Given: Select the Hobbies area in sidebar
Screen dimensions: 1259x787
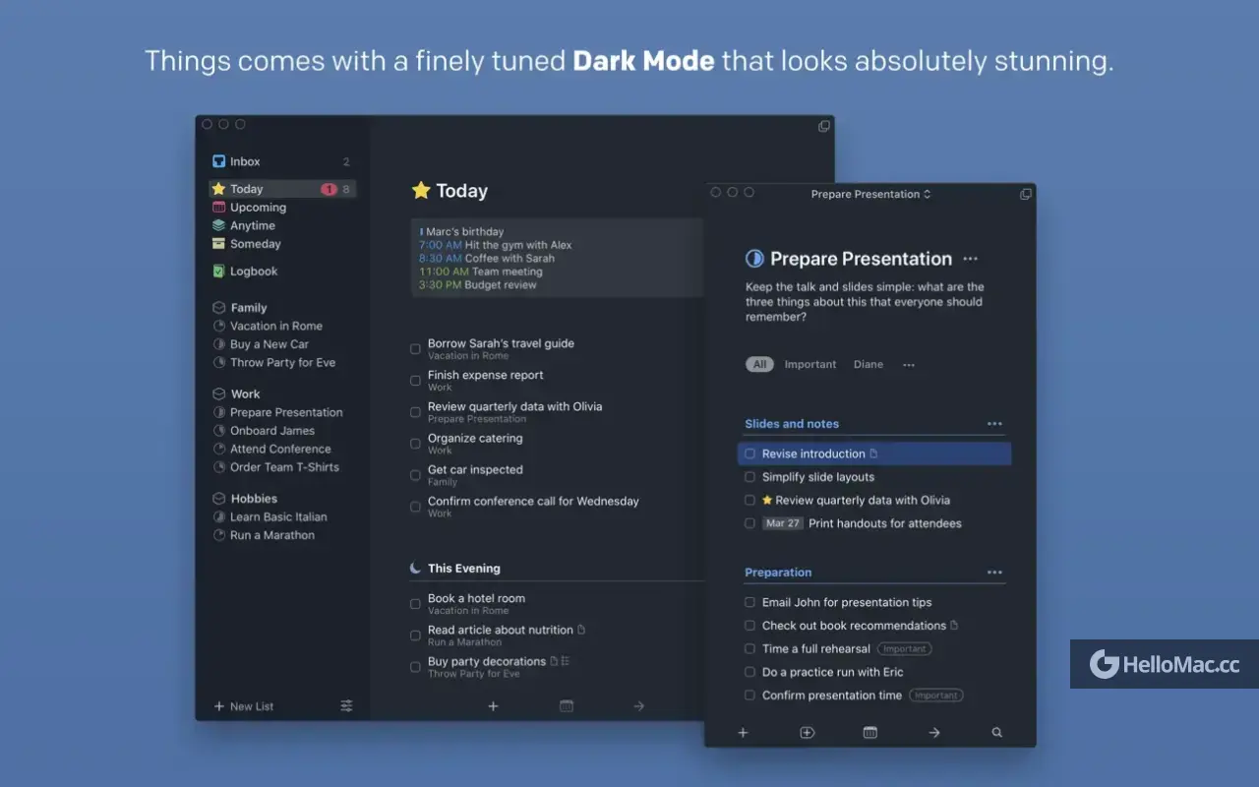Looking at the screenshot, I should (x=255, y=499).
